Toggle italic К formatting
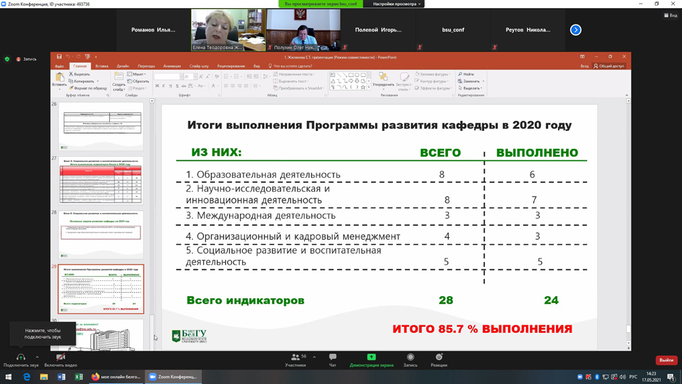682x384 pixels. (x=164, y=86)
